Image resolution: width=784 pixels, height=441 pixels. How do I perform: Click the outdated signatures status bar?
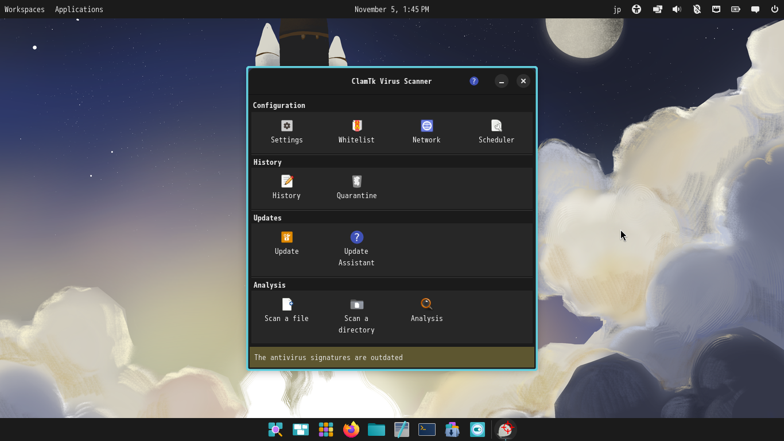point(391,357)
